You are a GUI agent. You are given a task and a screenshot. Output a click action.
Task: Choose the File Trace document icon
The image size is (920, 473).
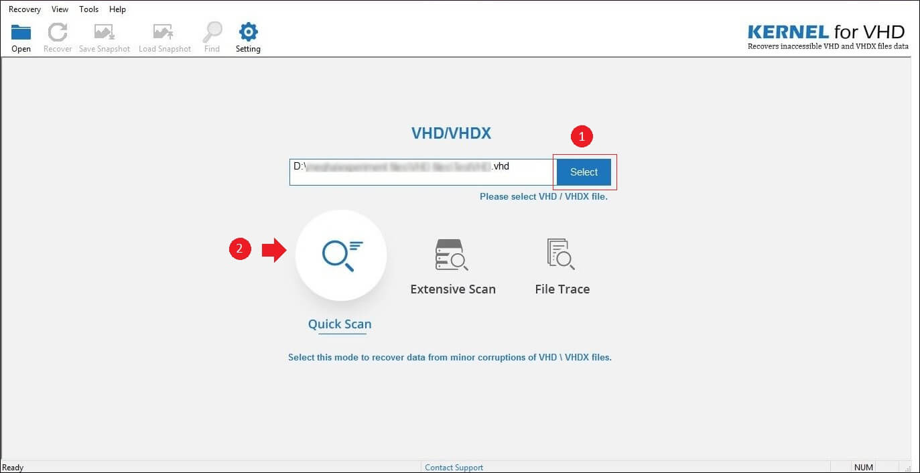coord(561,255)
